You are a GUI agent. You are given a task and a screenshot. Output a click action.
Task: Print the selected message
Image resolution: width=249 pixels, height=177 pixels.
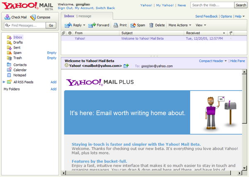click(120, 25)
